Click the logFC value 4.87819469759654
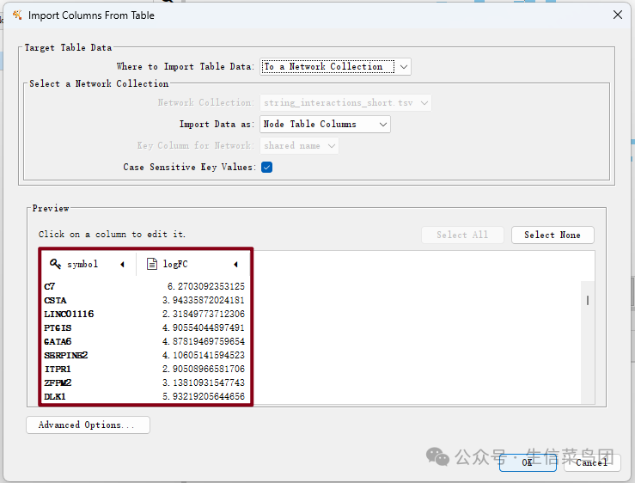Screen dimensions: 635x483 [204, 341]
